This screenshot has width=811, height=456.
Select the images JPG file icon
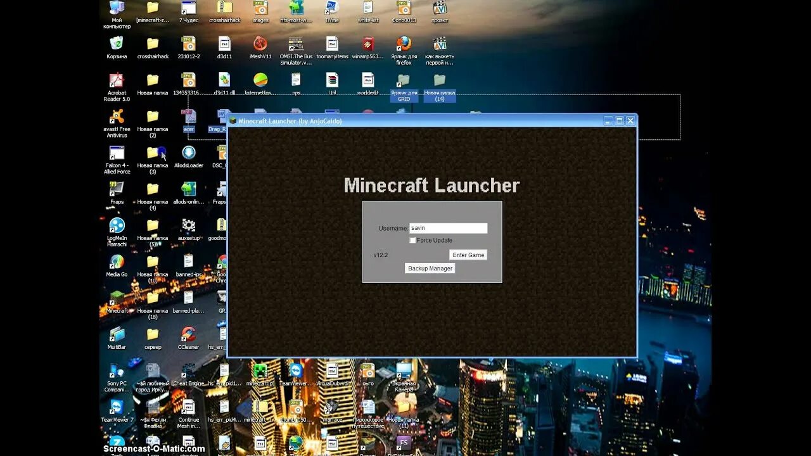tap(260, 8)
